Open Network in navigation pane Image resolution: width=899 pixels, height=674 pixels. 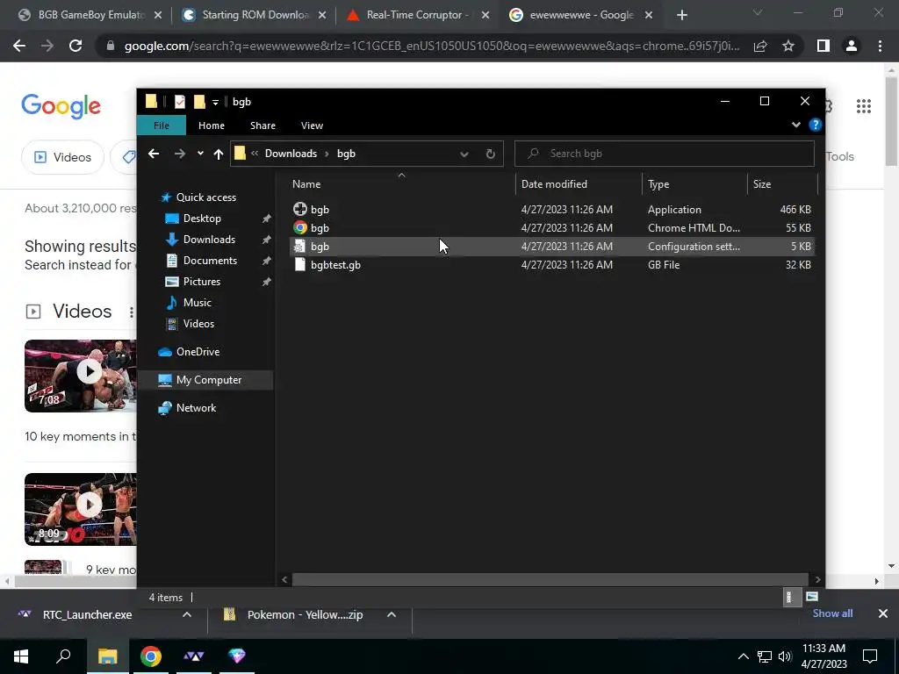point(196,408)
